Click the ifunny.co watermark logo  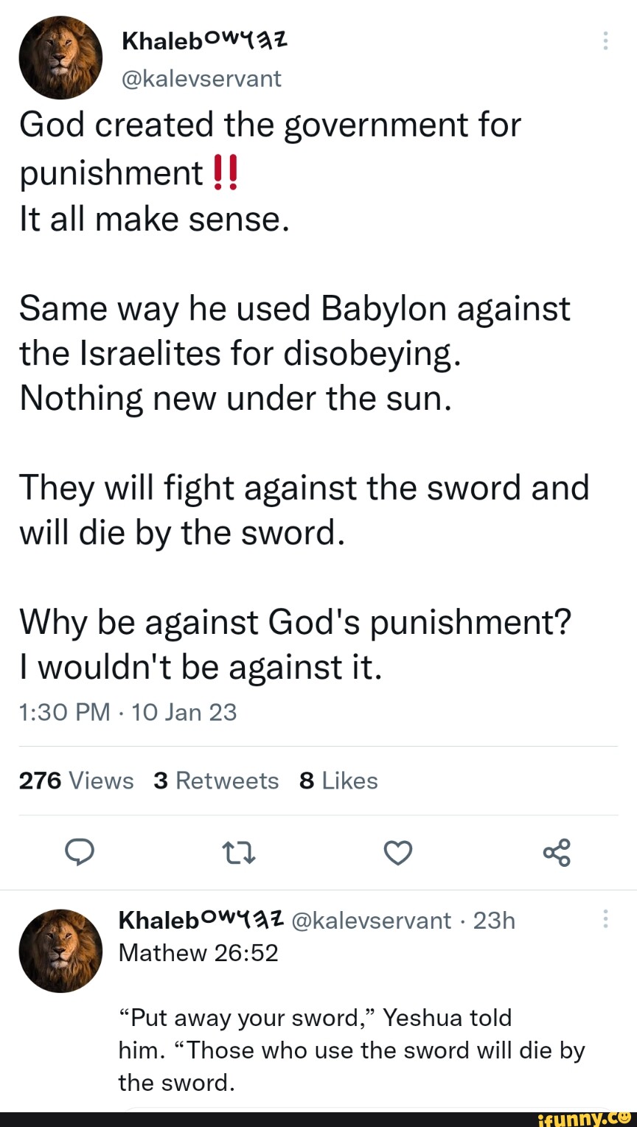pos(585,1119)
